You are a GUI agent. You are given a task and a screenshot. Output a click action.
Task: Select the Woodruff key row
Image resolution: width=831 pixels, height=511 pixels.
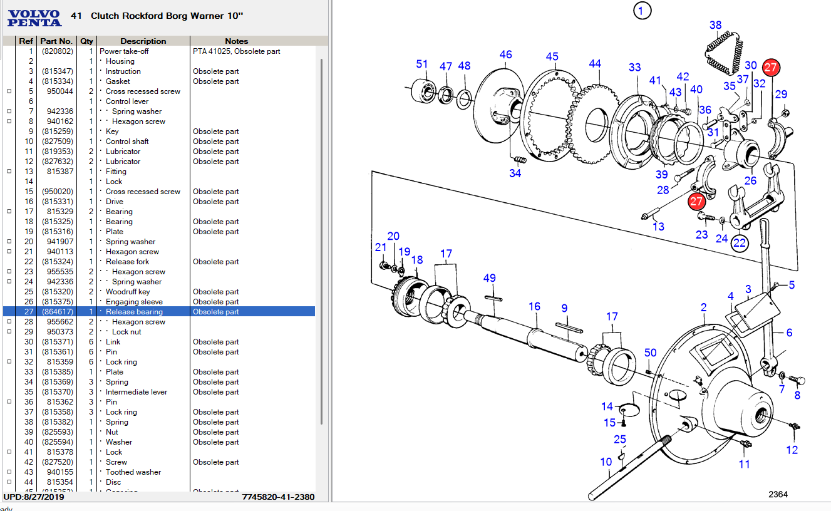[x=159, y=292]
